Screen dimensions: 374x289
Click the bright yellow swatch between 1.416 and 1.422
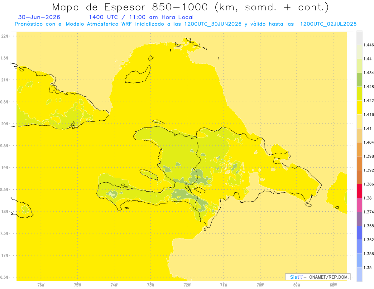tap(359, 107)
